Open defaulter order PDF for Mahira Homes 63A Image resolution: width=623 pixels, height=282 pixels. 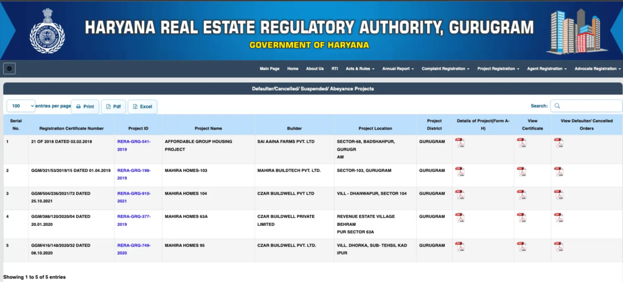pyautogui.click(x=559, y=217)
